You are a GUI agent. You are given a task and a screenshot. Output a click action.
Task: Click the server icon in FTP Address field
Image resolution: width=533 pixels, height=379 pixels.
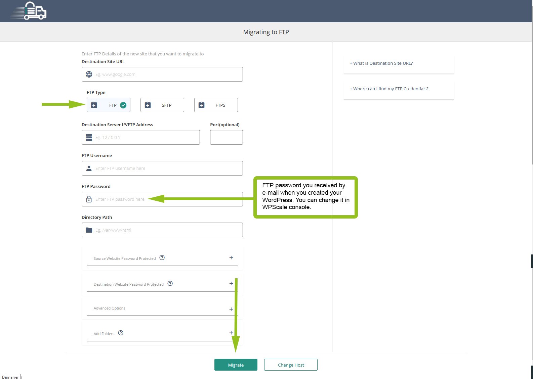tap(89, 137)
